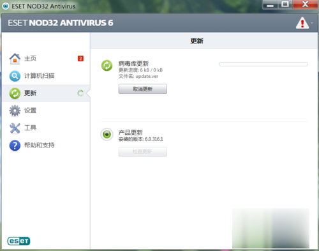Click the 更新 page title heading
This screenshot has width=319, height=251.
click(197, 41)
